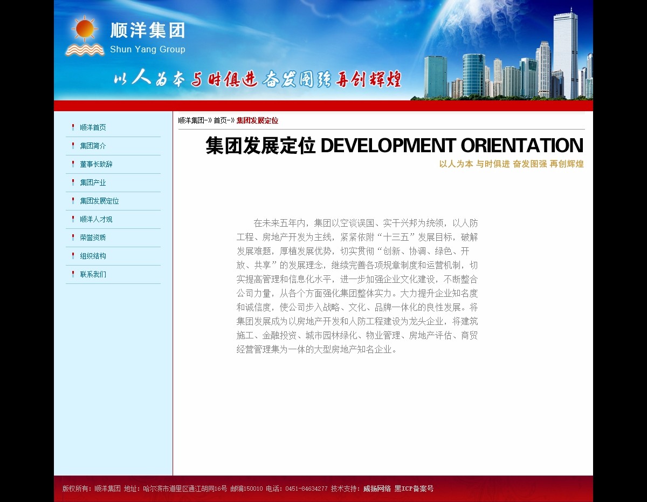Select 集团产业 in the sidebar menu
Screen dimensions: 647x502
(93, 182)
